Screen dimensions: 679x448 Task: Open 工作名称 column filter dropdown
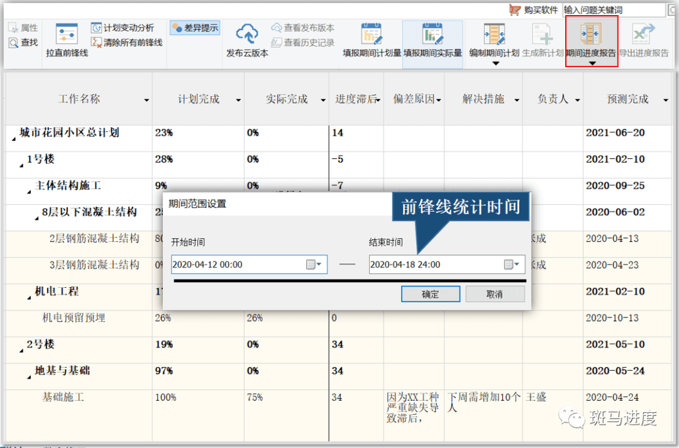(x=146, y=101)
